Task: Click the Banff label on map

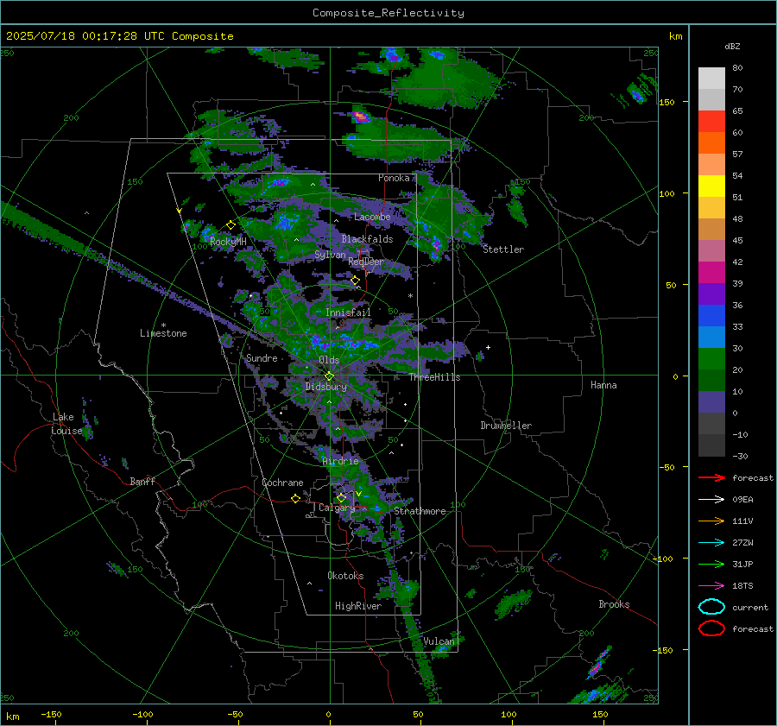Action: [x=142, y=482]
